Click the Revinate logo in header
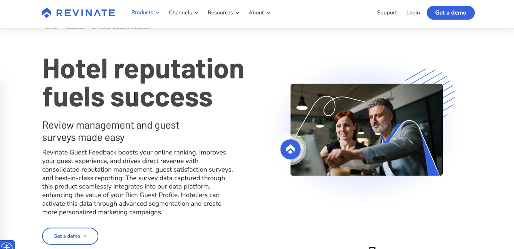This screenshot has width=514, height=249. click(x=79, y=13)
